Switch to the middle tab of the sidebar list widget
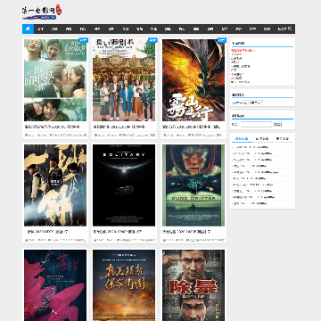 pyautogui.click(x=262, y=139)
